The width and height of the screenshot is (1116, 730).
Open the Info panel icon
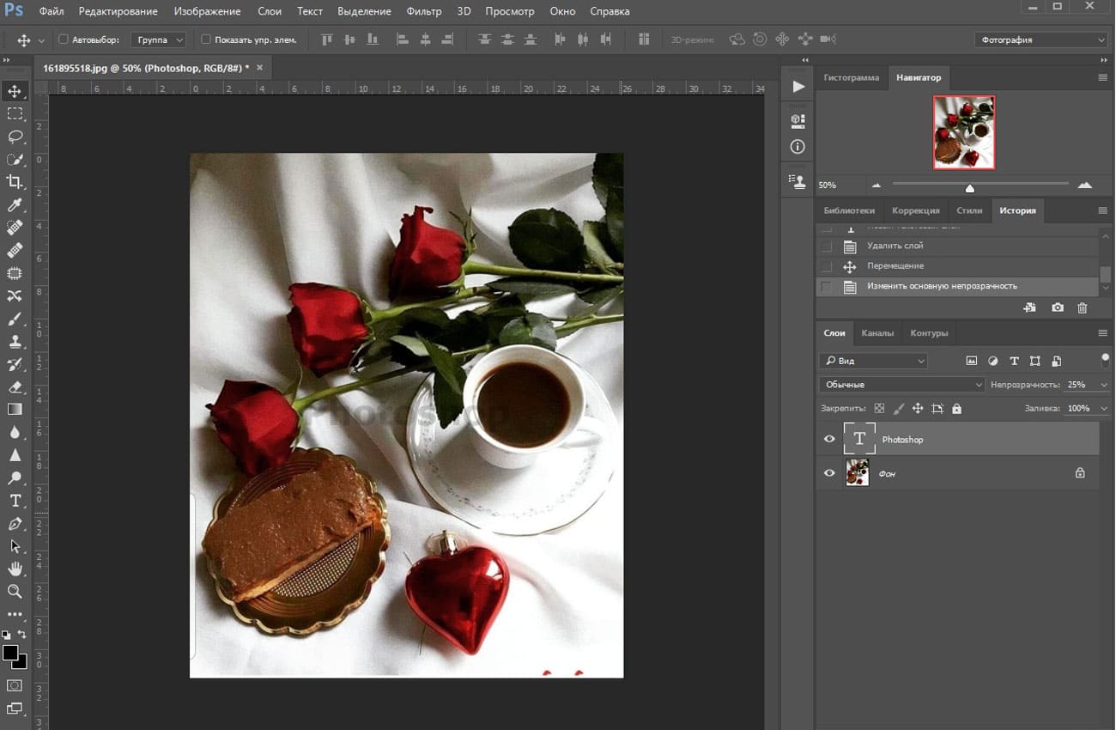pyautogui.click(x=798, y=147)
